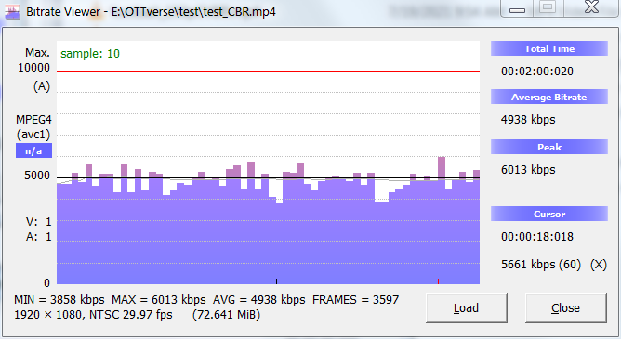Image resolution: width=621 pixels, height=339 pixels.
Task: Click the Load button
Action: [x=466, y=308]
